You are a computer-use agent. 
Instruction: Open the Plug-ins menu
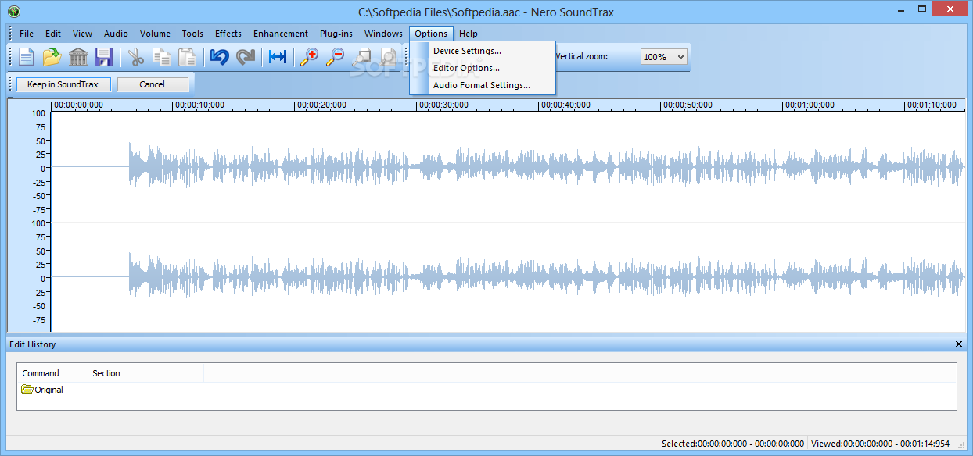pyautogui.click(x=336, y=34)
